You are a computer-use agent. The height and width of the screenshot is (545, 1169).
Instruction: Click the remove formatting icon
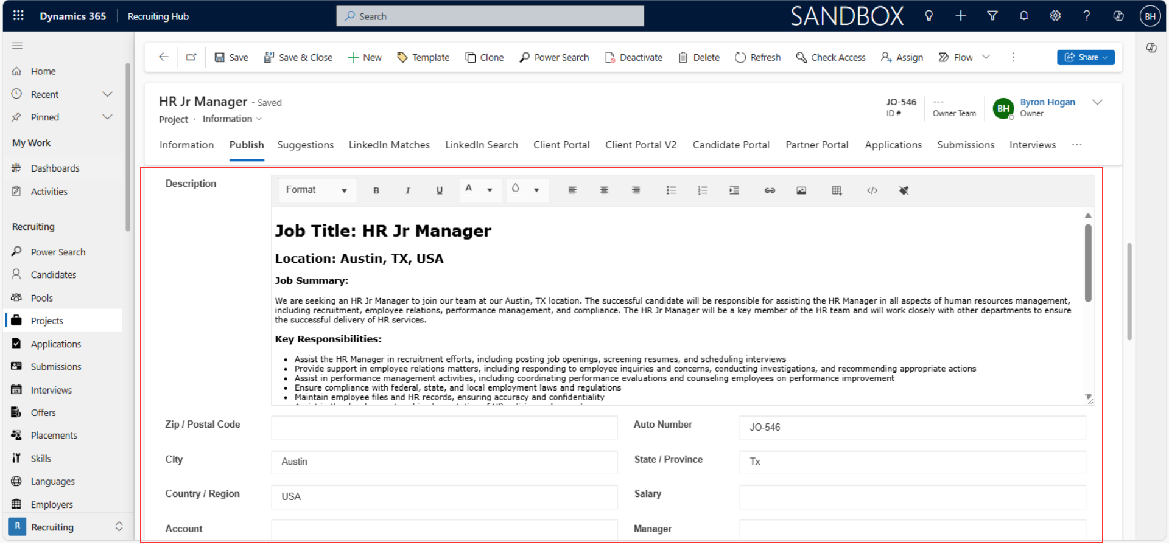904,190
